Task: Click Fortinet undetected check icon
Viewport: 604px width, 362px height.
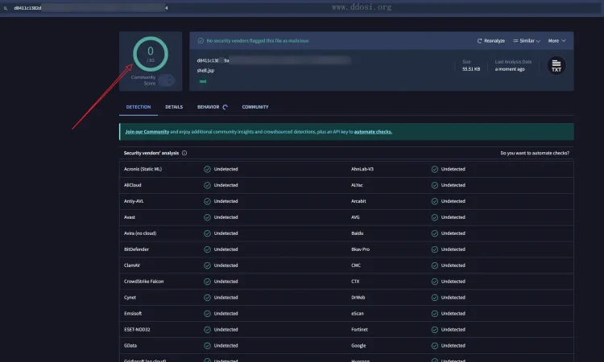Action: pyautogui.click(x=435, y=330)
